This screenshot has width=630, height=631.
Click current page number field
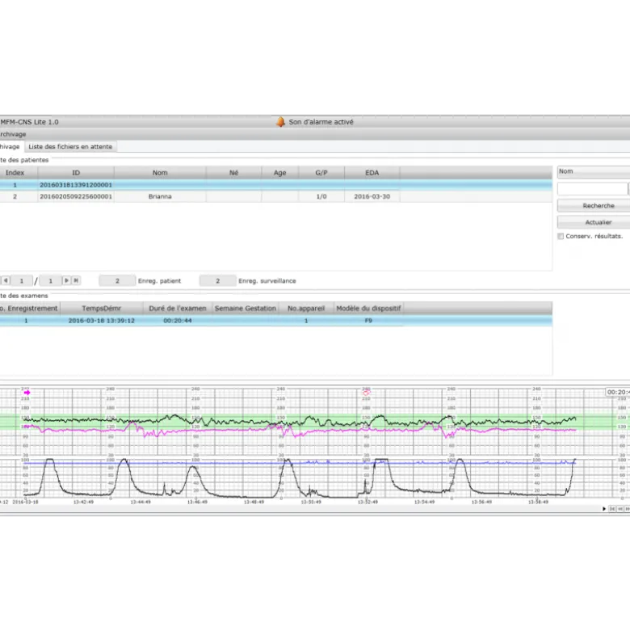tap(22, 280)
